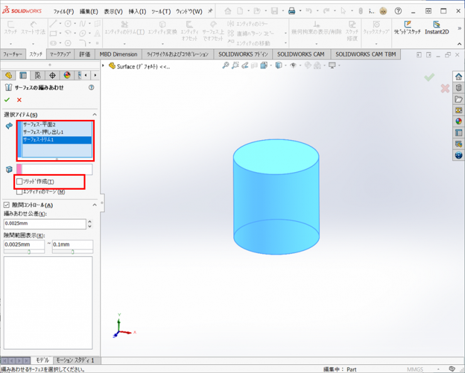Cancel surface knit with red X

19,100
